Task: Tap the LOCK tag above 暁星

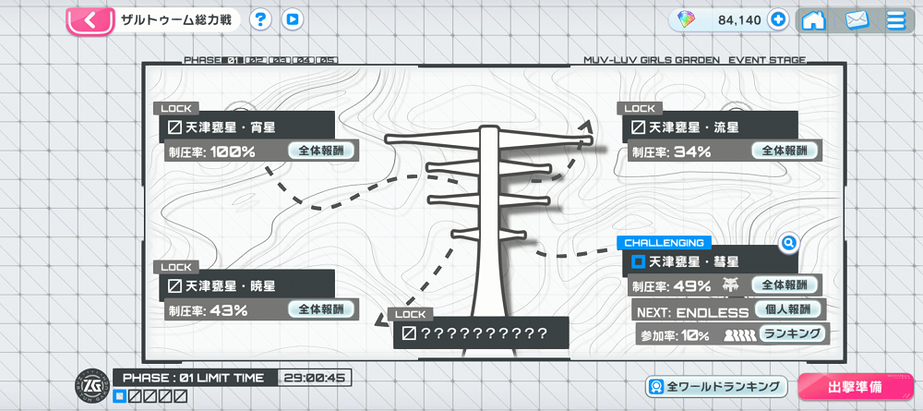Action: [176, 267]
